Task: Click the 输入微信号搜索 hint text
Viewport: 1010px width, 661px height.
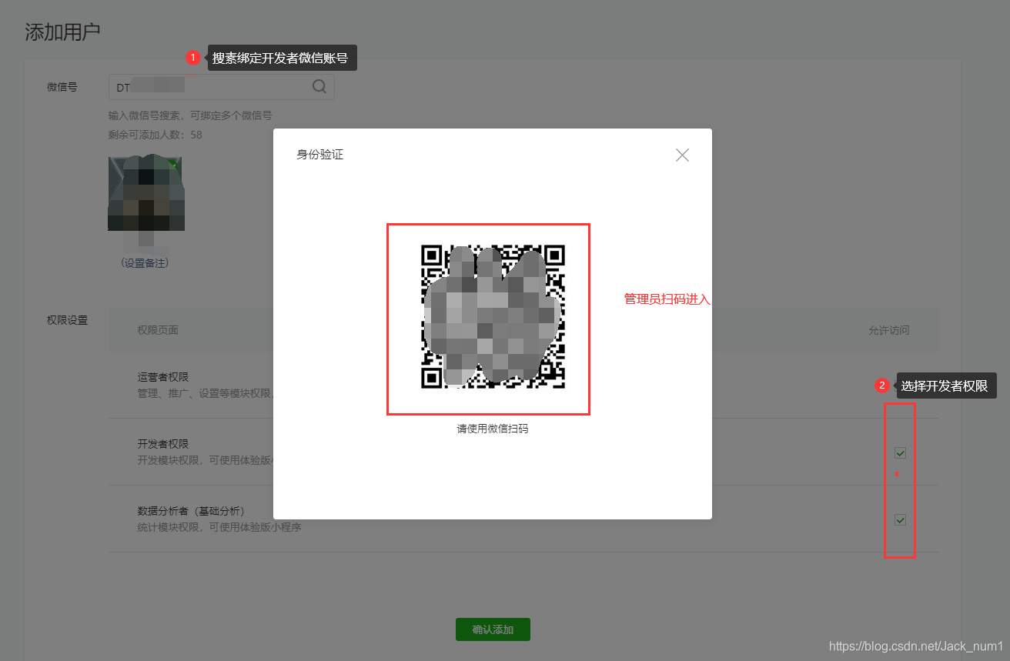Action: coord(190,115)
